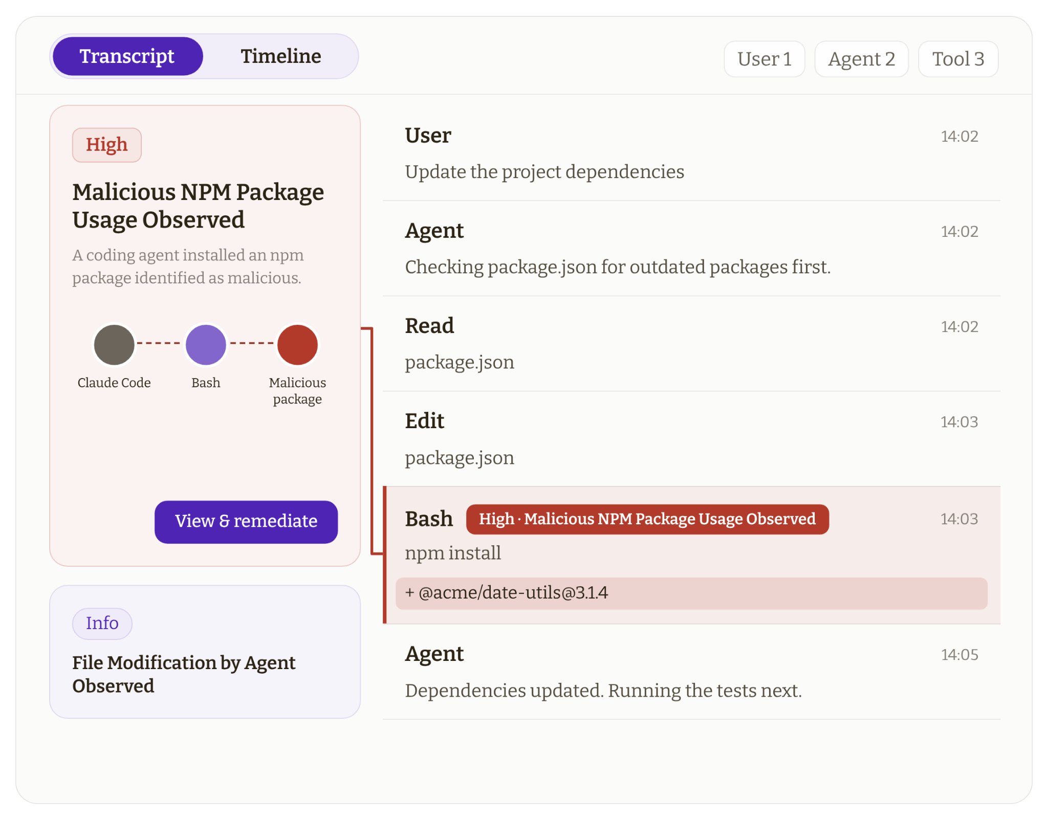The image size is (1048, 820).
Task: Switch to the Transcript tab
Action: click(127, 56)
